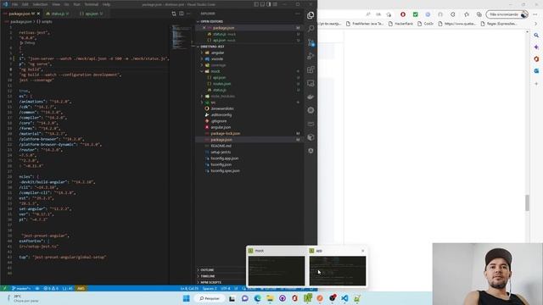Open the Extensions view in activity bar
The width and height of the screenshot is (543, 305).
[x=311, y=69]
